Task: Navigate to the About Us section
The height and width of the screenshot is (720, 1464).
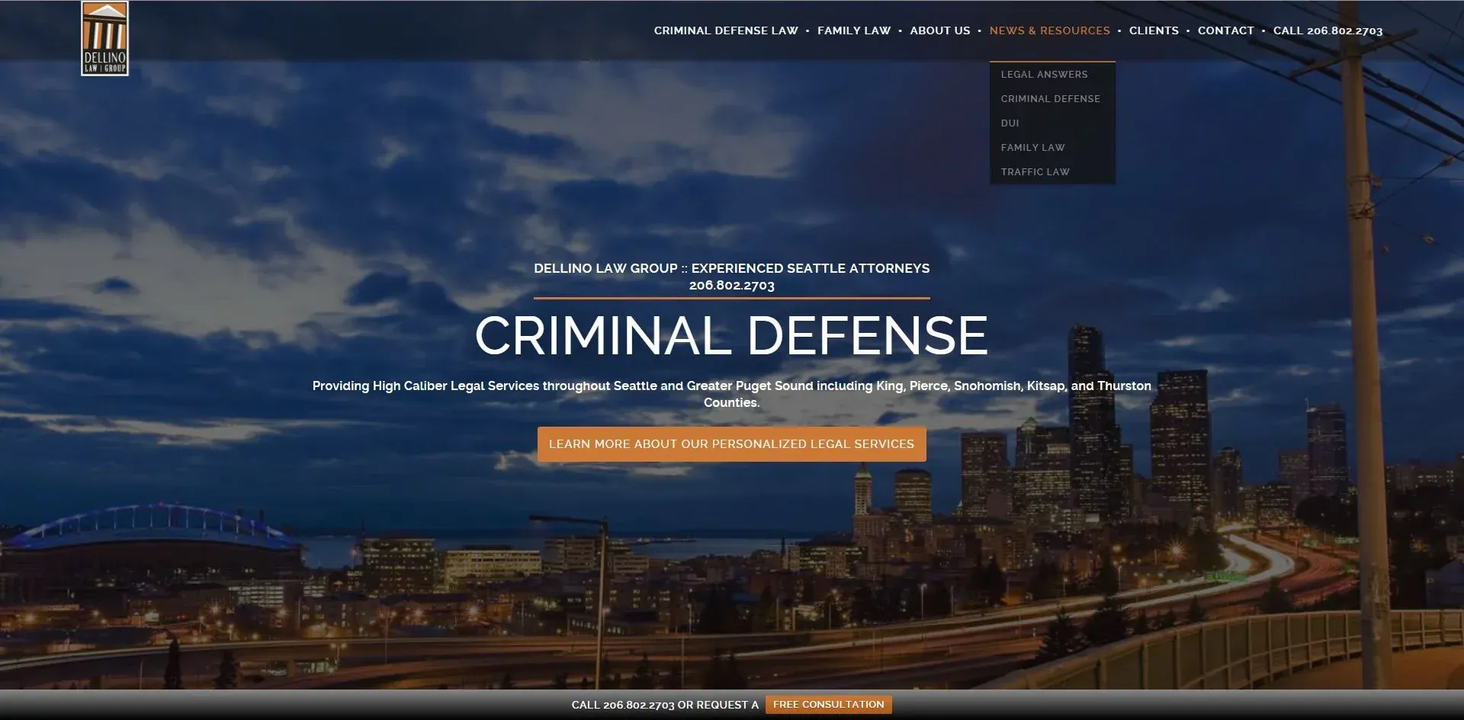Action: pos(940,30)
